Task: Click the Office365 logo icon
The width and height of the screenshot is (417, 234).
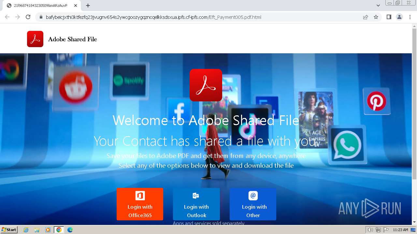Action: (140, 196)
